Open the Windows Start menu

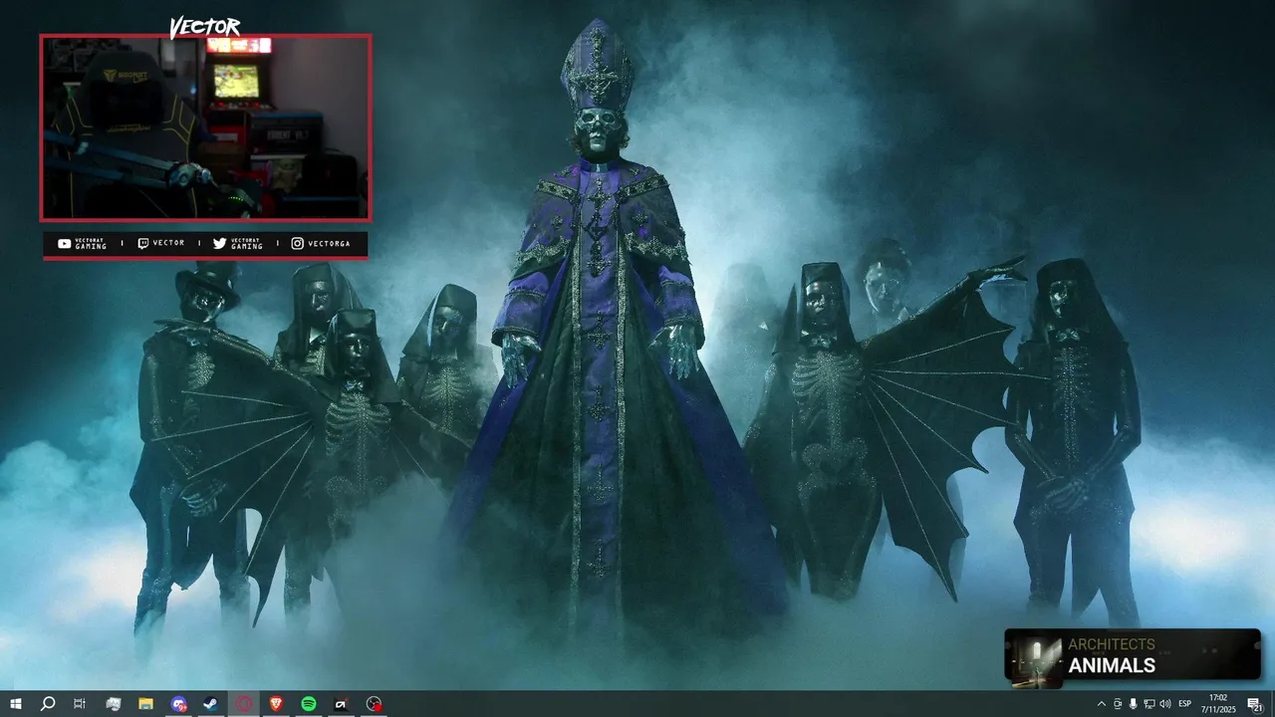[16, 704]
